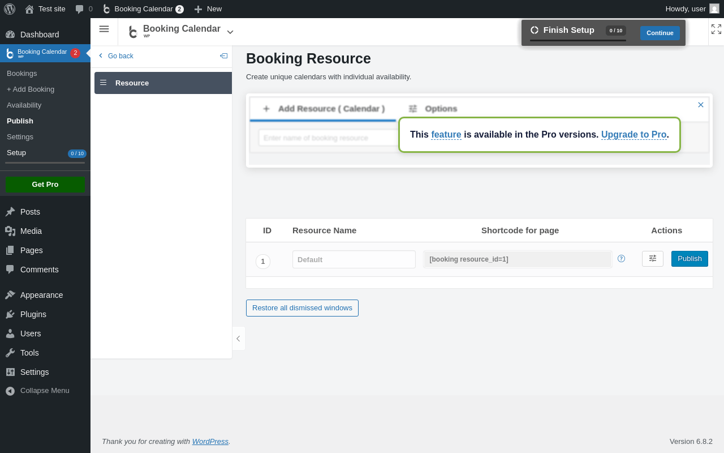Open Booking Calendar admin bar item

pyautogui.click(x=143, y=9)
